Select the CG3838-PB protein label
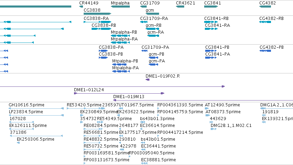 [x=111, y=54]
